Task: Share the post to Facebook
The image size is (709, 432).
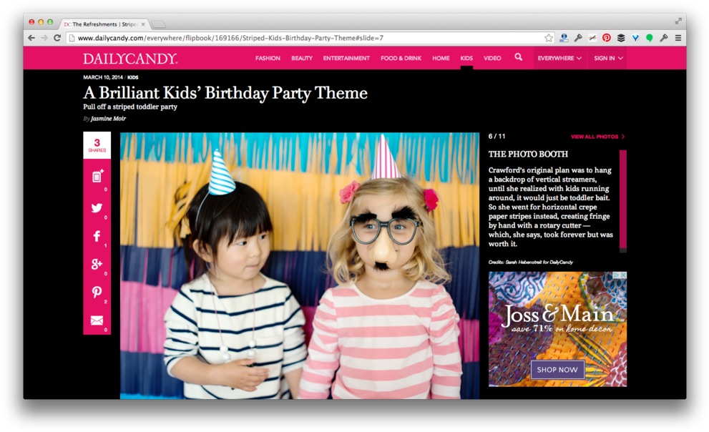Action: coord(96,236)
